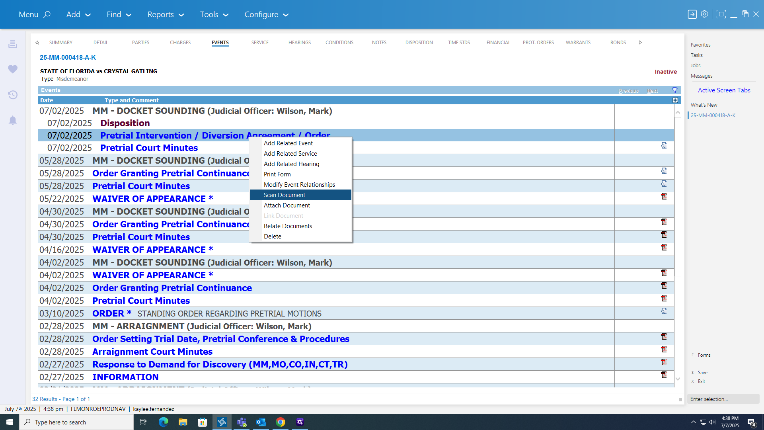Image resolution: width=764 pixels, height=430 pixels.
Task: Open PDF icon for 04/30/2025 Order Granting Pretrial Continuance
Action: point(664,222)
